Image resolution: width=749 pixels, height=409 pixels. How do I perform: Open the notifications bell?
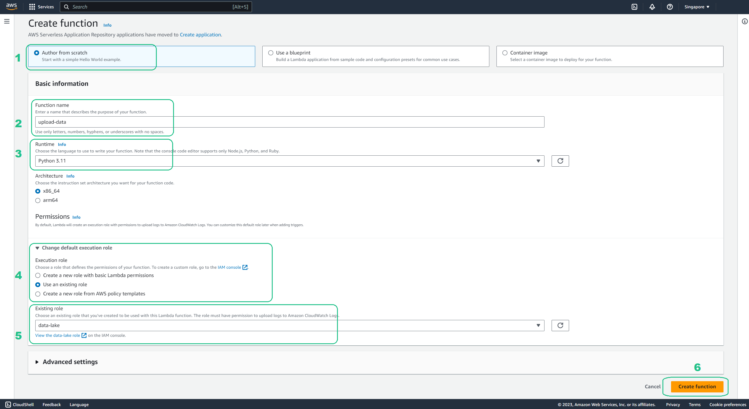(x=652, y=7)
